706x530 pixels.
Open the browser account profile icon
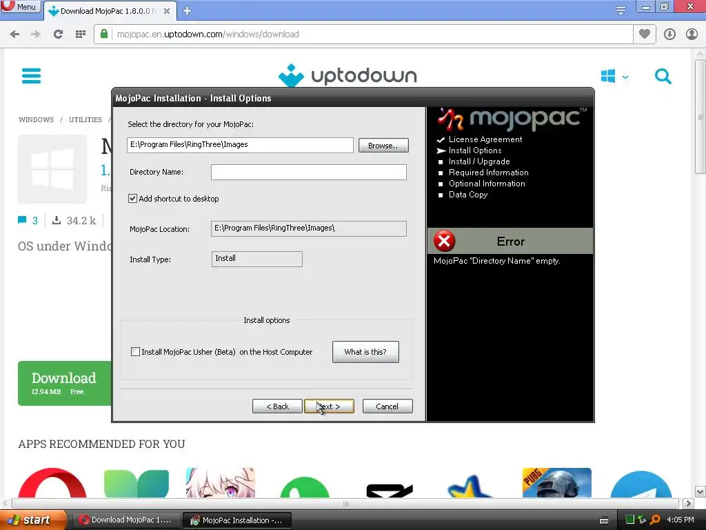click(692, 35)
